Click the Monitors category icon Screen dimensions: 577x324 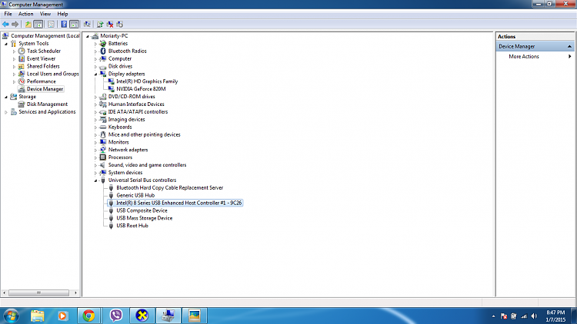tap(103, 142)
